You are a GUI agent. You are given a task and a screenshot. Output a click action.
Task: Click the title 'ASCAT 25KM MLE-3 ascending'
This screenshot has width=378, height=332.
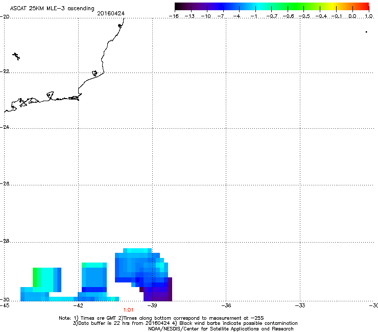click(x=52, y=8)
